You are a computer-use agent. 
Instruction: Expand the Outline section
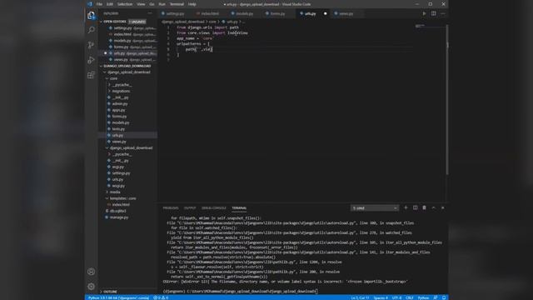click(x=128, y=292)
